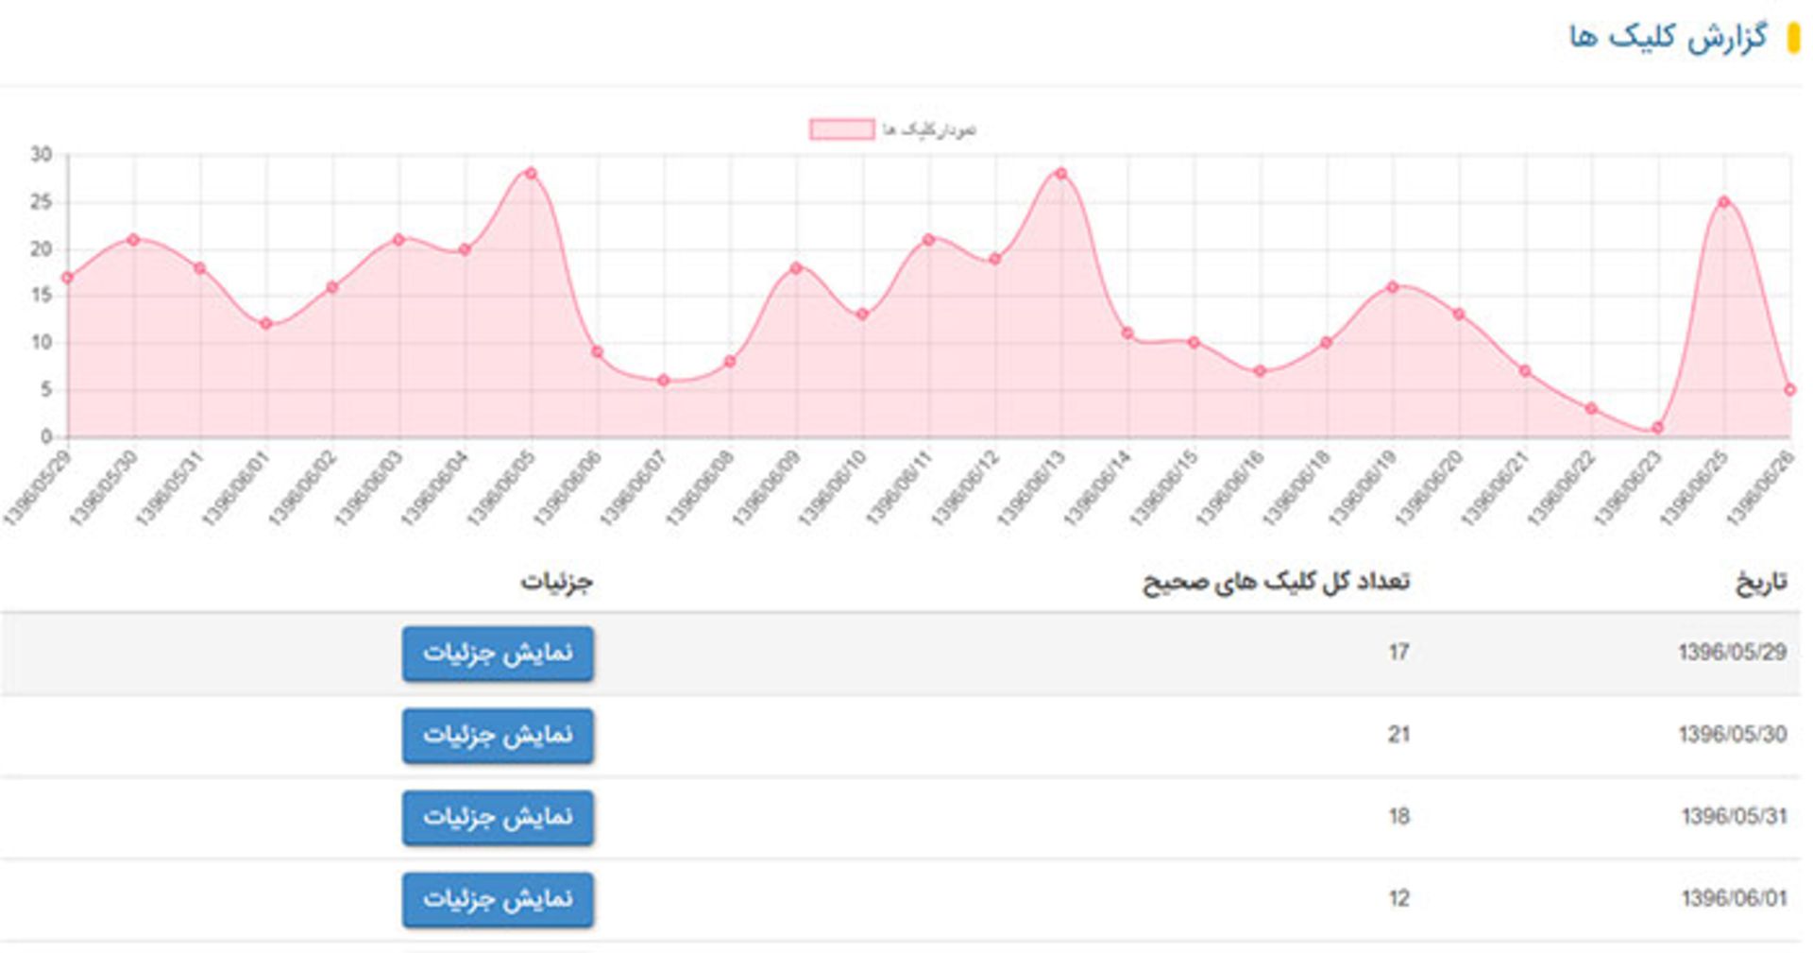The width and height of the screenshot is (1813, 953).
Task: Open details for date 1396/06/01
Action: [498, 901]
